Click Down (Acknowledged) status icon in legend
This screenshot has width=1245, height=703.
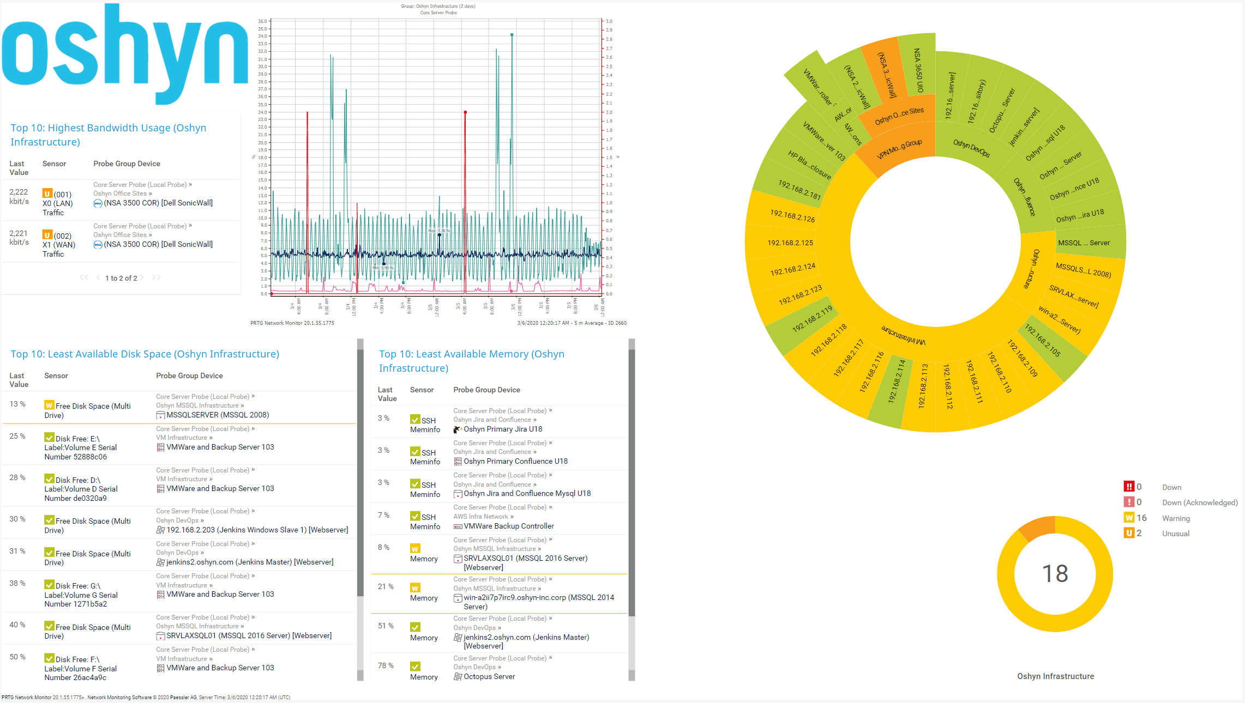click(1129, 502)
